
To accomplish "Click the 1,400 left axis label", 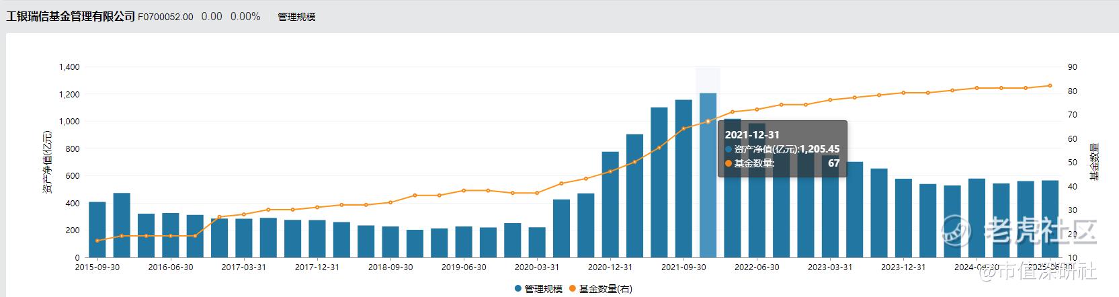I will pos(69,67).
